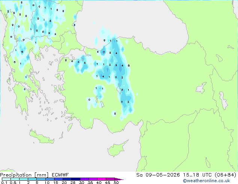Image resolution: width=238 pixels, height=184 pixels.
Task: Click the island of Crete on map
Action: tap(41, 137)
